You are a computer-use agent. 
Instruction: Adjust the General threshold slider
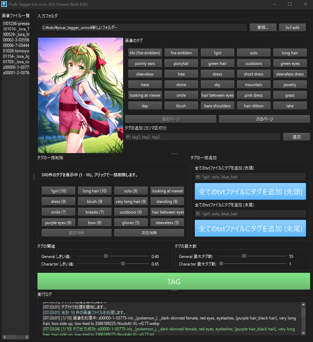tap(106, 256)
